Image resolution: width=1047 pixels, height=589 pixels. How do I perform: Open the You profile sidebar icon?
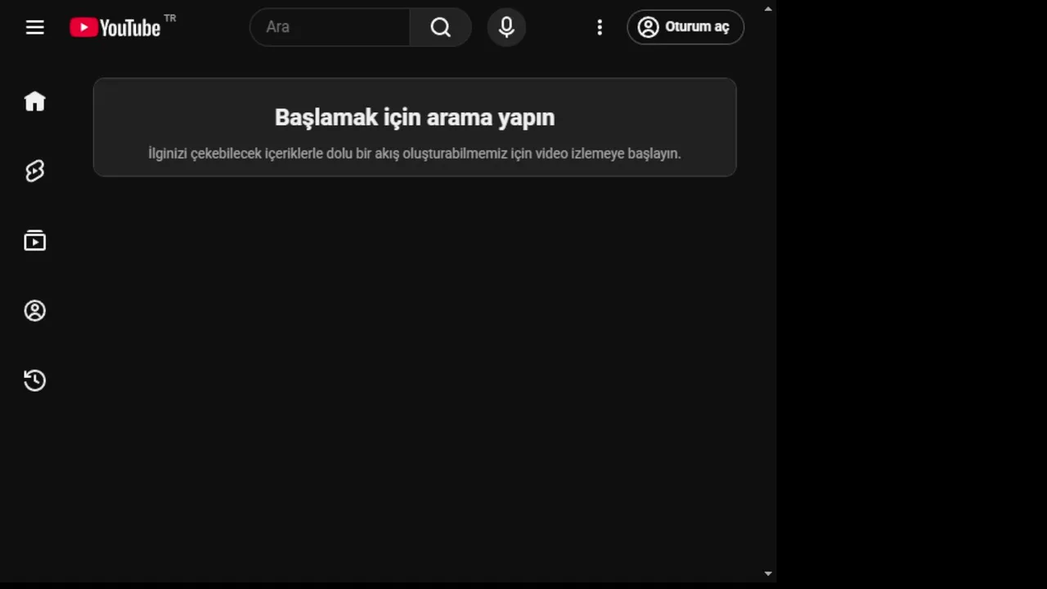pos(34,310)
